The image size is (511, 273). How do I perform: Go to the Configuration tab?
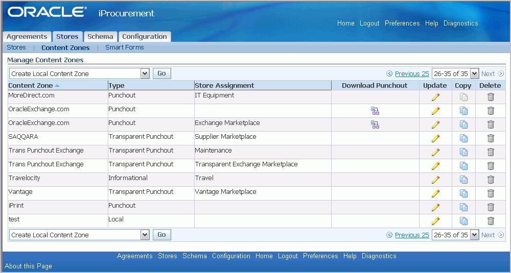pos(145,36)
